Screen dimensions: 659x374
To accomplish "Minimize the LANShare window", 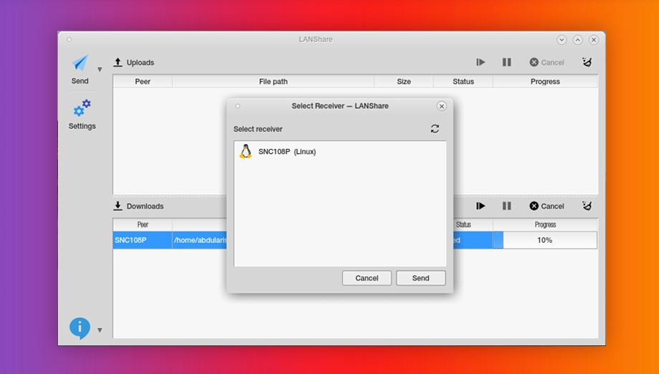I will pos(562,39).
